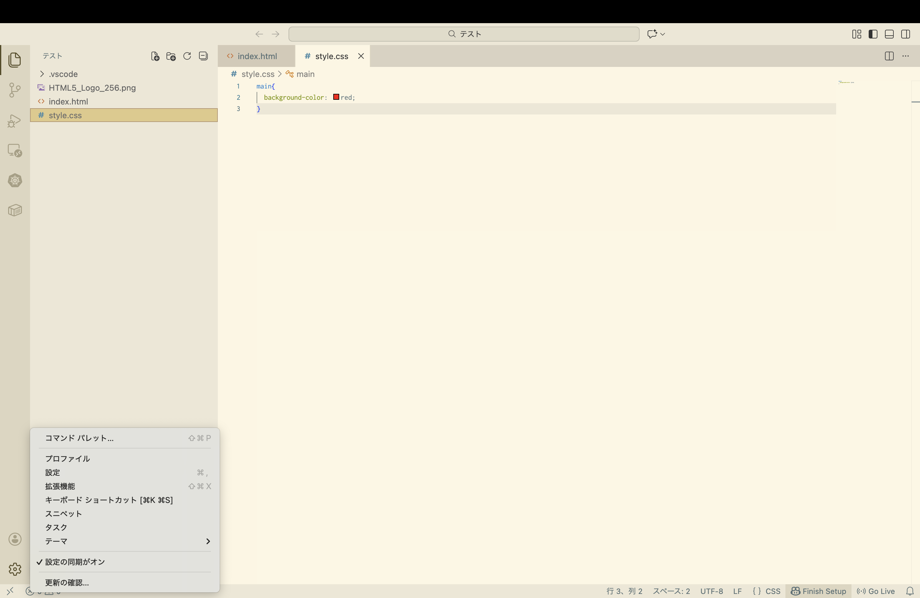Click the New Folder icon in explorer
The width and height of the screenshot is (920, 598).
click(171, 56)
